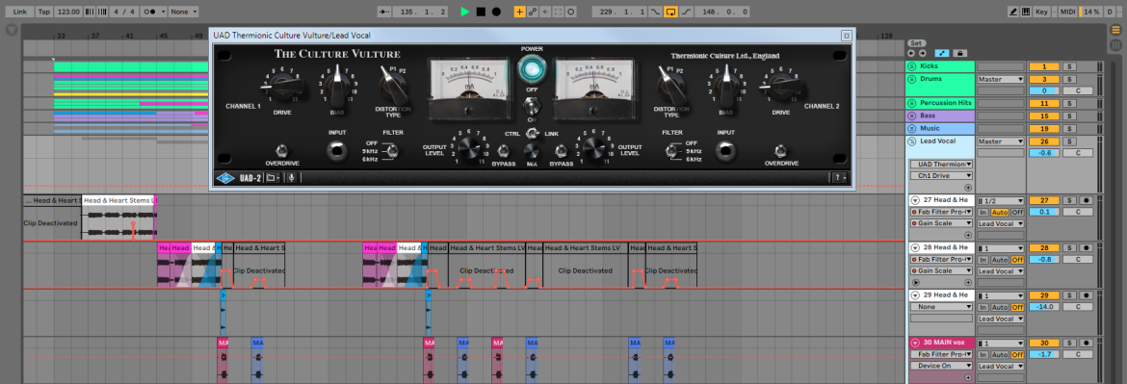The image size is (1127, 384).
Task: Toggle the MIDI arrangement overdub plus button
Action: (519, 12)
